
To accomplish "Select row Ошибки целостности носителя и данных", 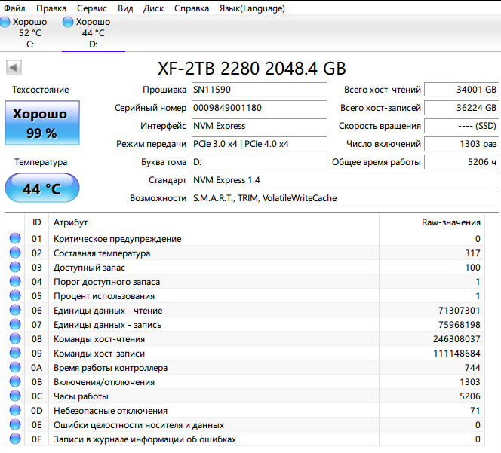I will click(x=245, y=425).
